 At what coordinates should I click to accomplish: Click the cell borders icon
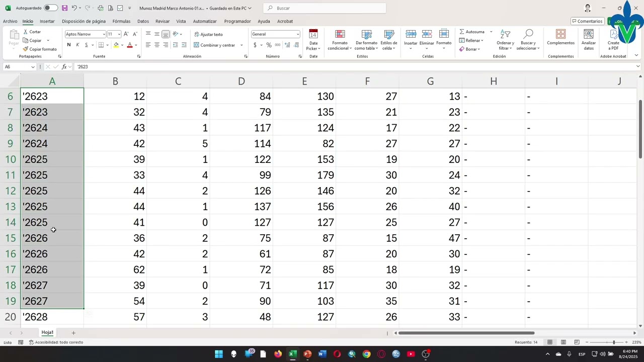[x=101, y=45]
